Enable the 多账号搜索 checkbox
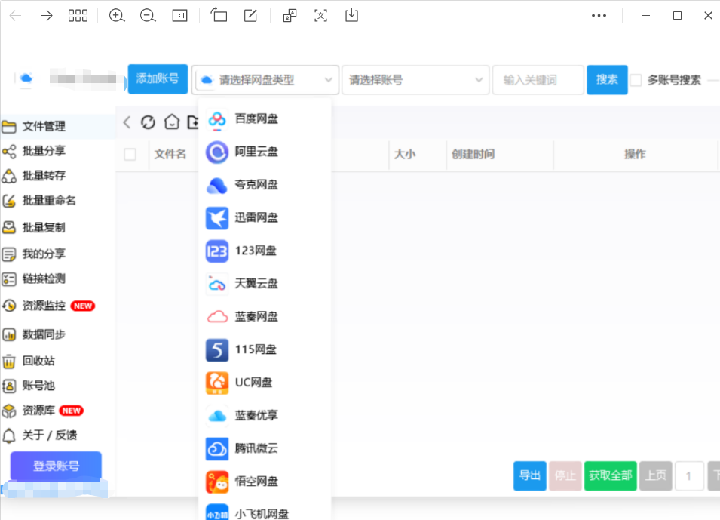The width and height of the screenshot is (720, 520). 636,79
